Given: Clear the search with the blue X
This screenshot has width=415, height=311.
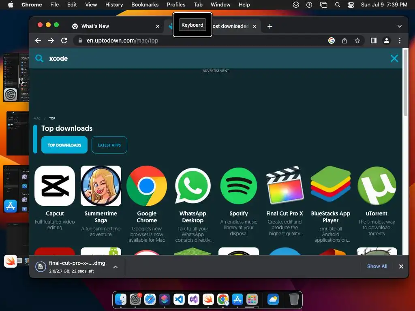Looking at the screenshot, I should click(394, 58).
